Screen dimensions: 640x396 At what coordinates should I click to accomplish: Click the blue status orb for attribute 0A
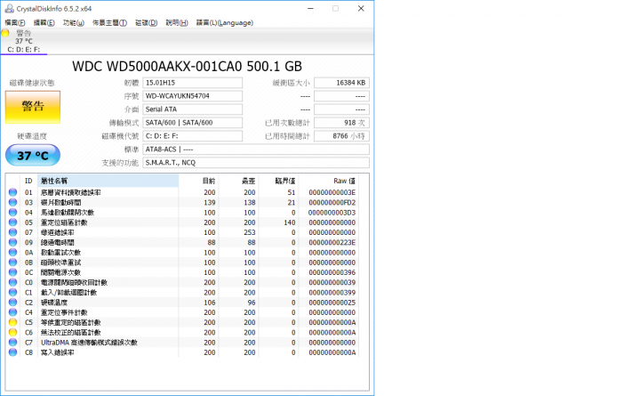pyautogui.click(x=13, y=252)
